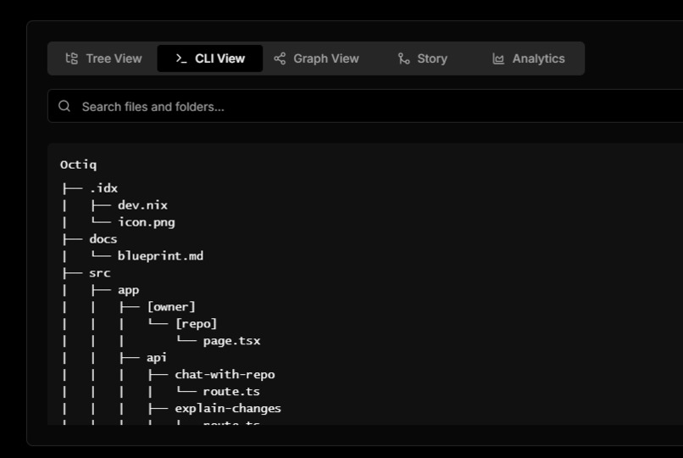
Task: Click the Graph View share-nodes icon
Action: pos(280,59)
